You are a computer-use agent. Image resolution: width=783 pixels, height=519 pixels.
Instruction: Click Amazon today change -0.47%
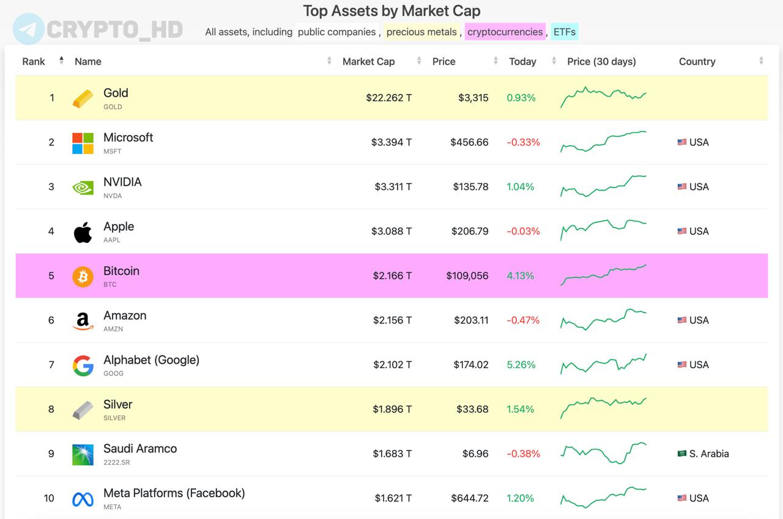point(523,321)
